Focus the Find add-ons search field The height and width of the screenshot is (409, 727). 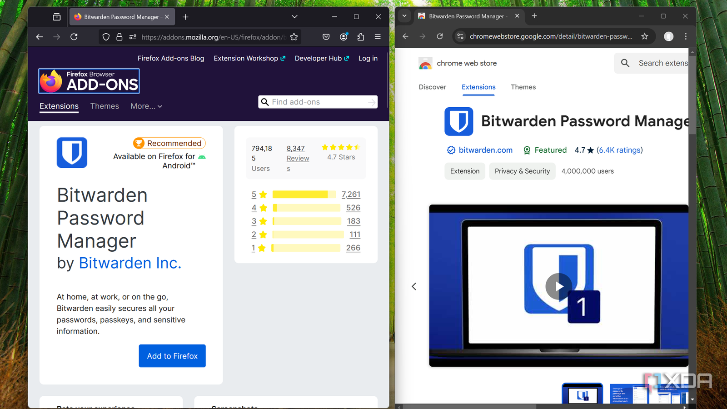pos(318,102)
